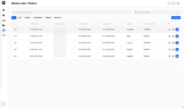Expand the ads sidebar submenu chevron

[5, 30]
